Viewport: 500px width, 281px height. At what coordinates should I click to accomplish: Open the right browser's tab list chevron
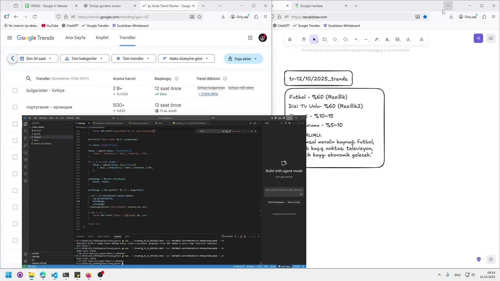pyautogui.click(x=448, y=6)
